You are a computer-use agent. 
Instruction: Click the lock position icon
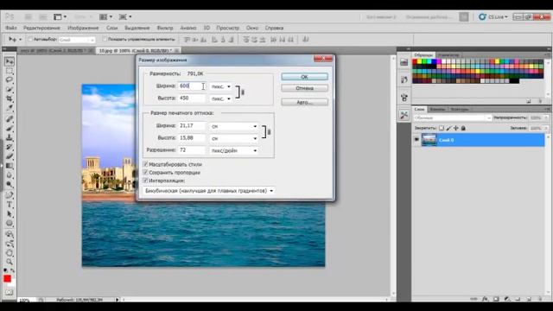click(456, 128)
